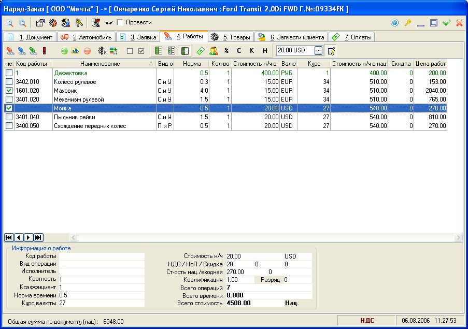Viewport: 468px width, 329px height.
Task: Uncheck the checkbox for 'Маховик' row
Action: [x=9, y=91]
